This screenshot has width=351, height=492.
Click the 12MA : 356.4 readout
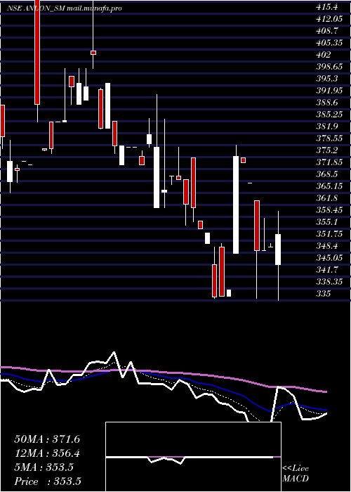[x=47, y=453]
